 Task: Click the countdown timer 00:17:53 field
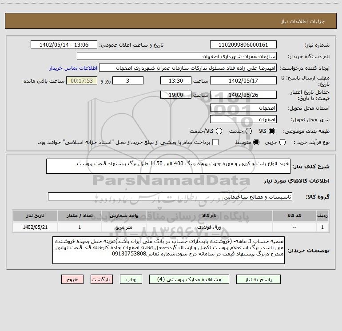[x=82, y=80]
